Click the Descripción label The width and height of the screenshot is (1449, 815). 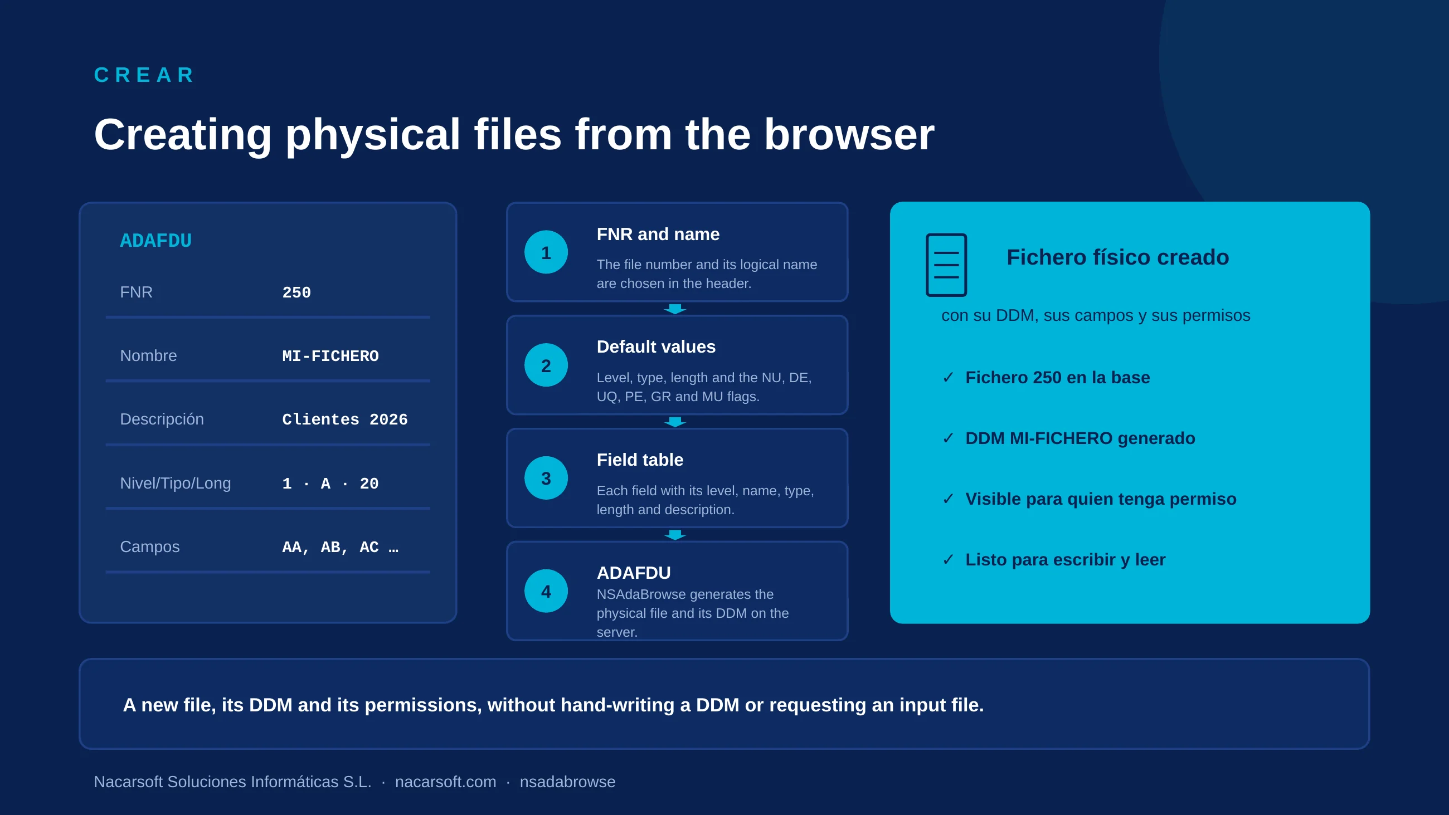[x=162, y=419]
